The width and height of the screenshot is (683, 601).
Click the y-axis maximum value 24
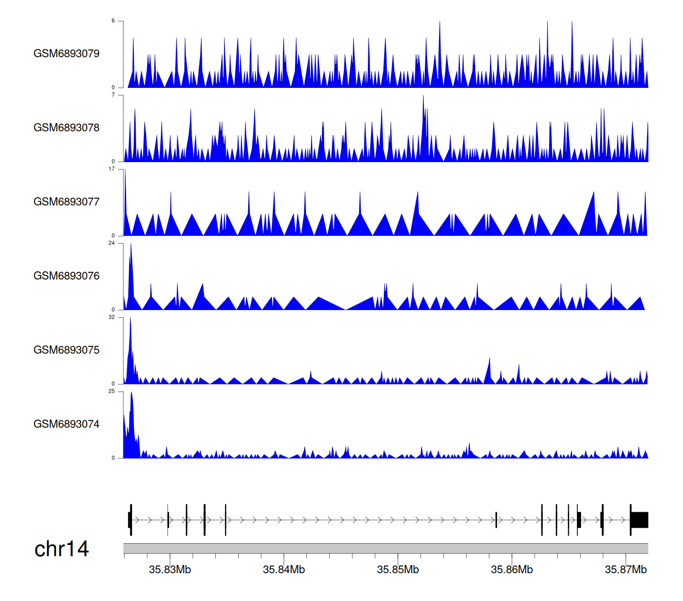coord(112,243)
